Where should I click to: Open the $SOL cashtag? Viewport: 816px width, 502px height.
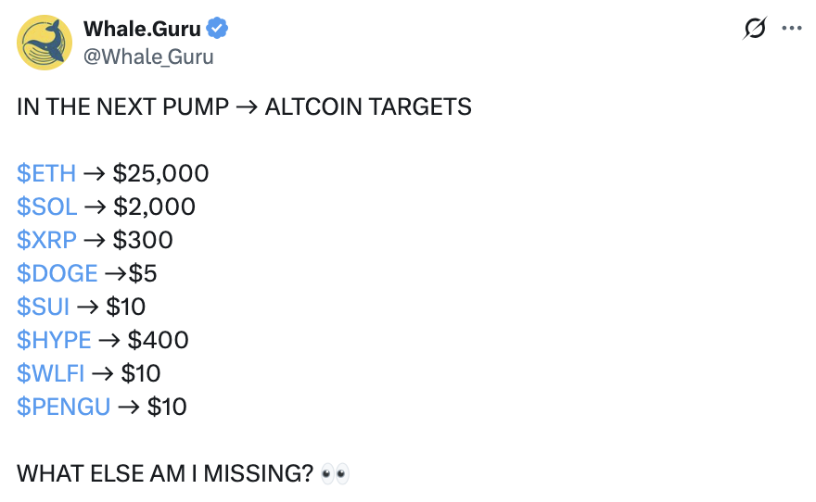(x=47, y=207)
